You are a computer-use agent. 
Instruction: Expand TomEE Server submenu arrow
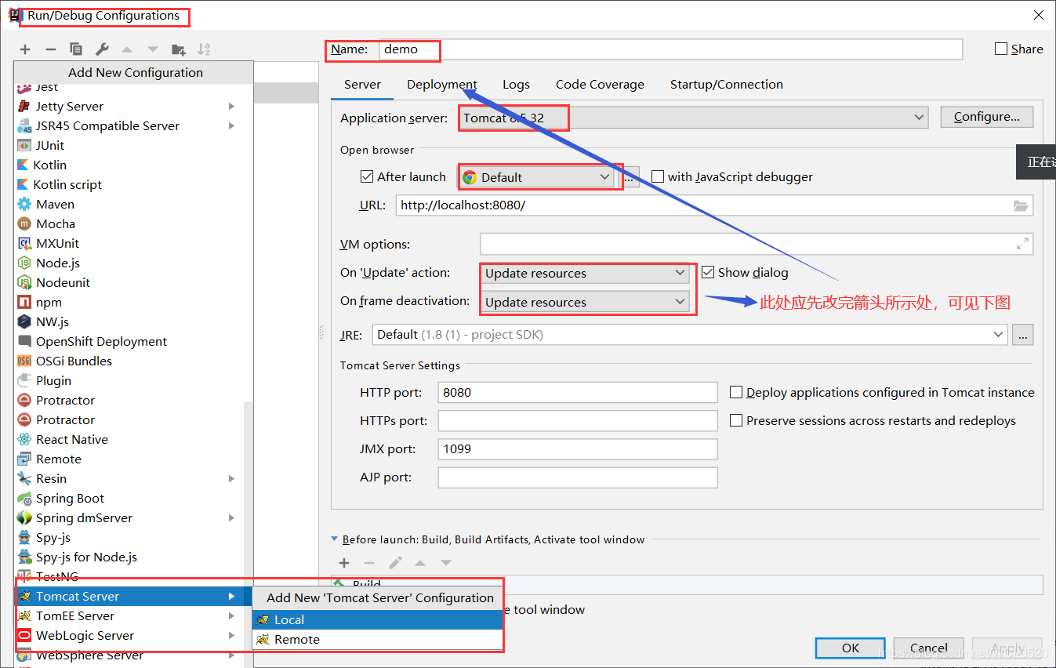(x=231, y=615)
